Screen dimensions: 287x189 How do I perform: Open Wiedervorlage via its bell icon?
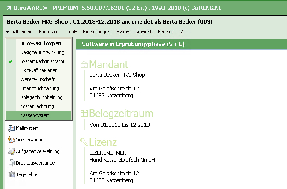(12, 140)
